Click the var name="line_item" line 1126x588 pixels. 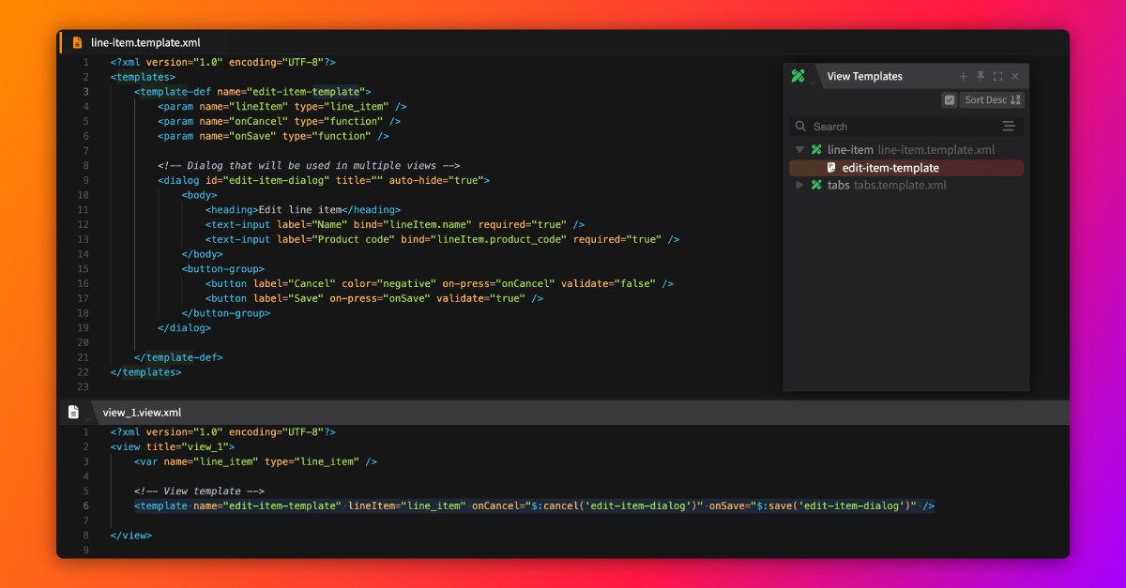(x=255, y=461)
